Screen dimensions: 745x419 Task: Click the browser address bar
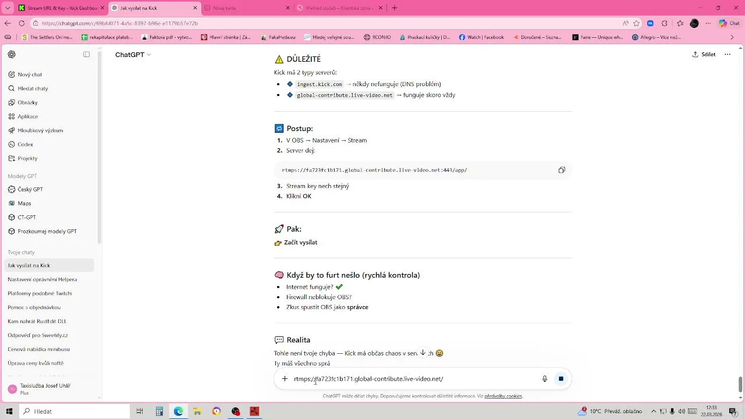pos(326,23)
